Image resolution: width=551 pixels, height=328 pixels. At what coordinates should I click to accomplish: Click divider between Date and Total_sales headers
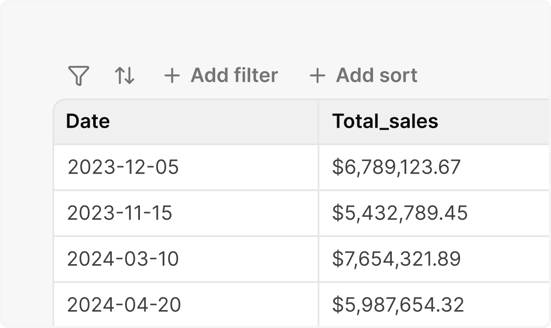click(x=318, y=122)
